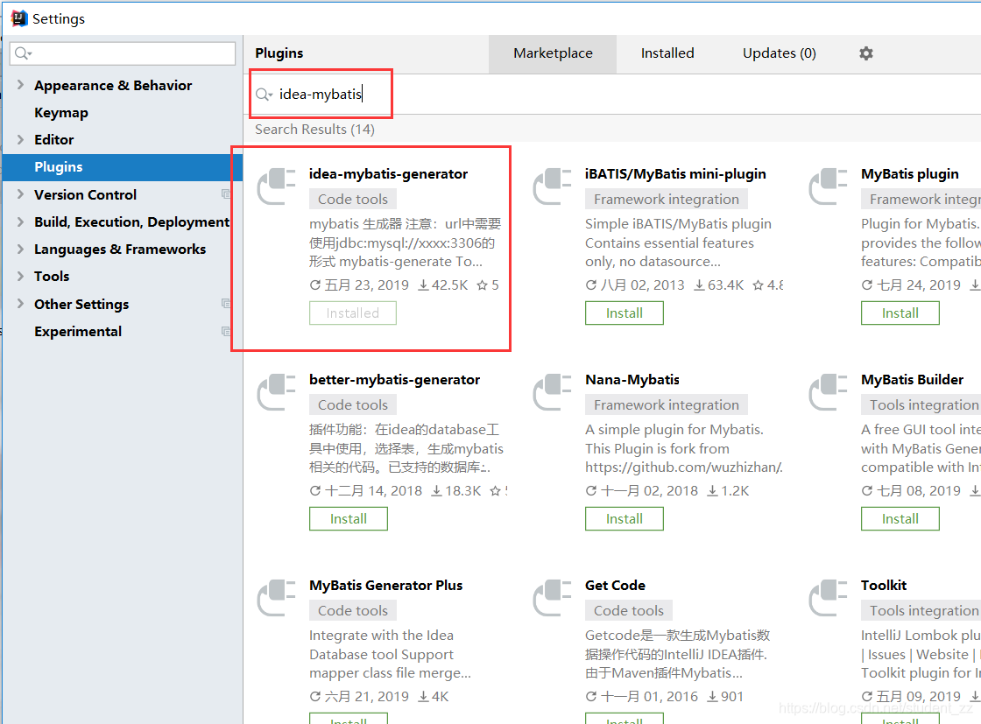981x724 pixels.
Task: Click the download count icon of idea-mybatis-generator
Action: (x=424, y=285)
